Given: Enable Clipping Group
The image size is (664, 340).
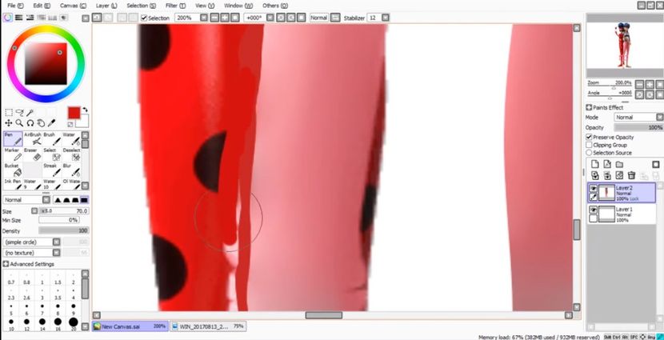Looking at the screenshot, I should pos(589,145).
